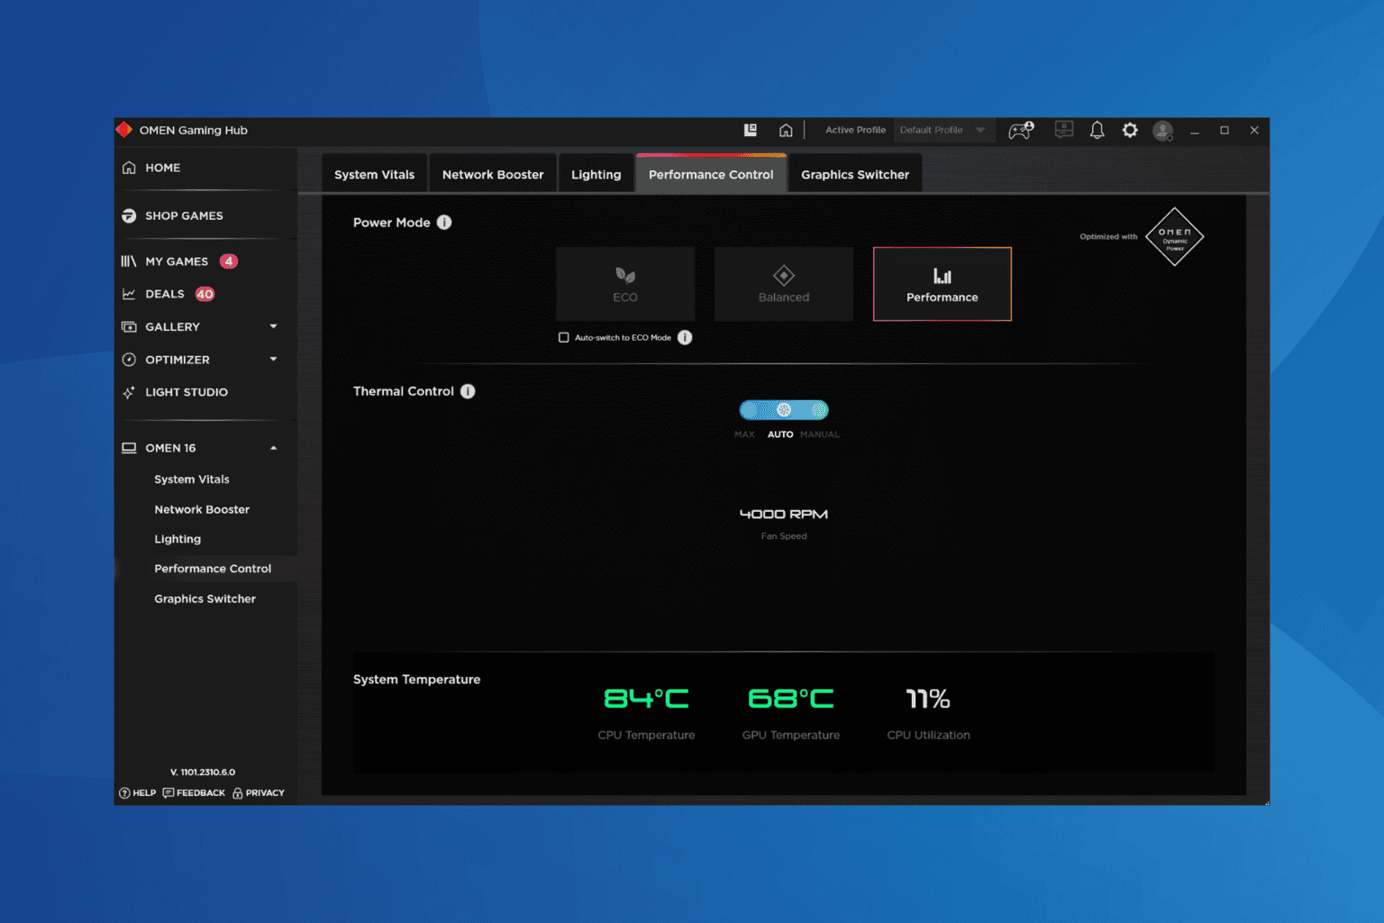Select Graphics Switcher in the sidebar
The height and width of the screenshot is (923, 1384).
pyautogui.click(x=205, y=599)
